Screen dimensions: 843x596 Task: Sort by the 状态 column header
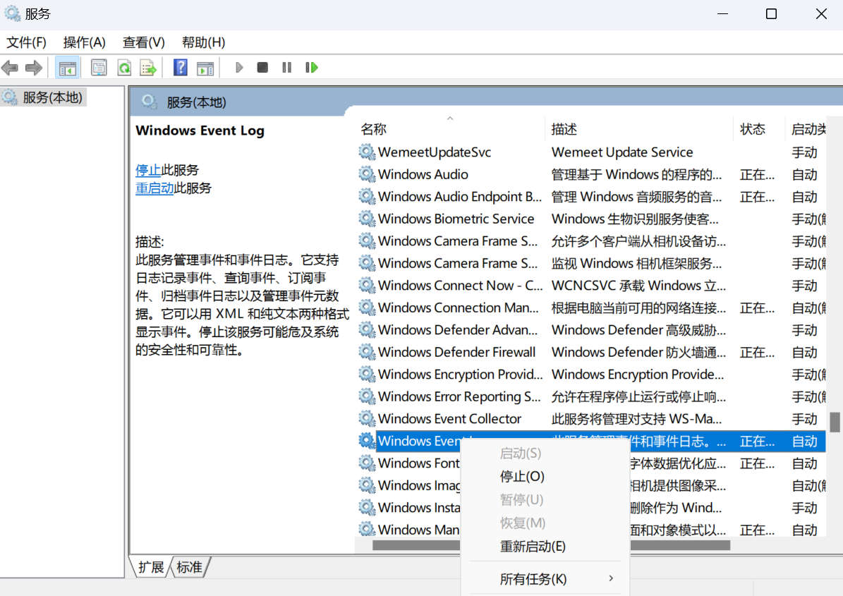[753, 129]
